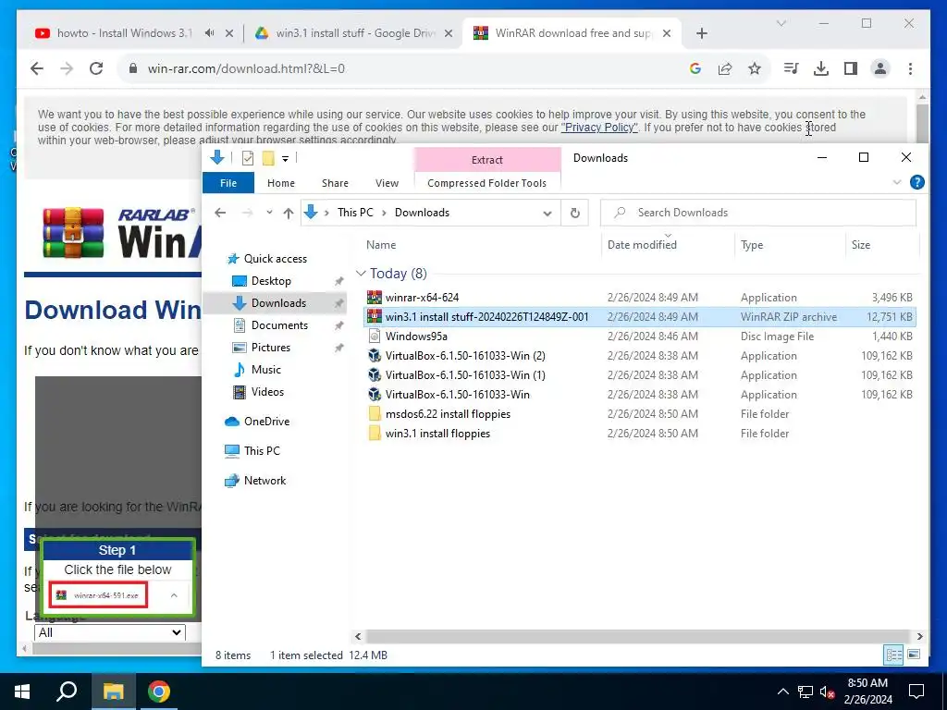Toggle the Chrome side panel icon

click(851, 68)
